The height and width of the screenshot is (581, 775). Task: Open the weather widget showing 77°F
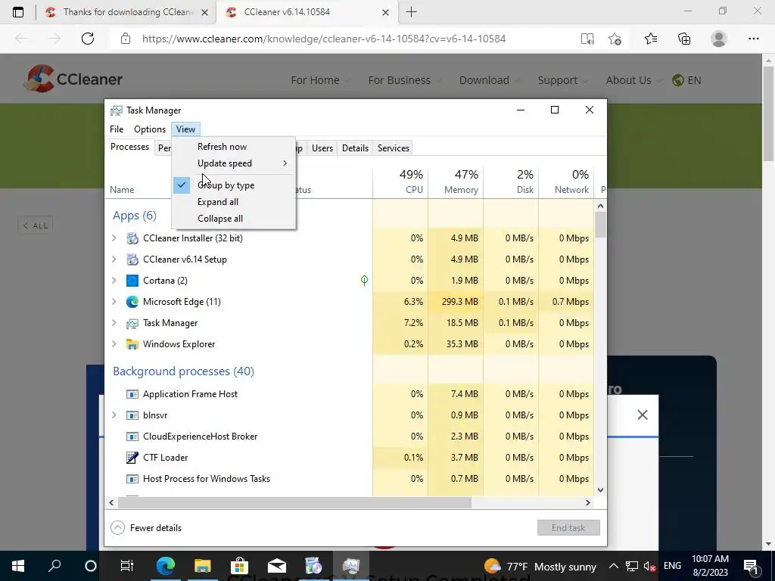pyautogui.click(x=540, y=566)
